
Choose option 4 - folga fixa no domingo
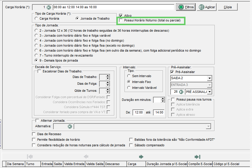pos(36,40)
